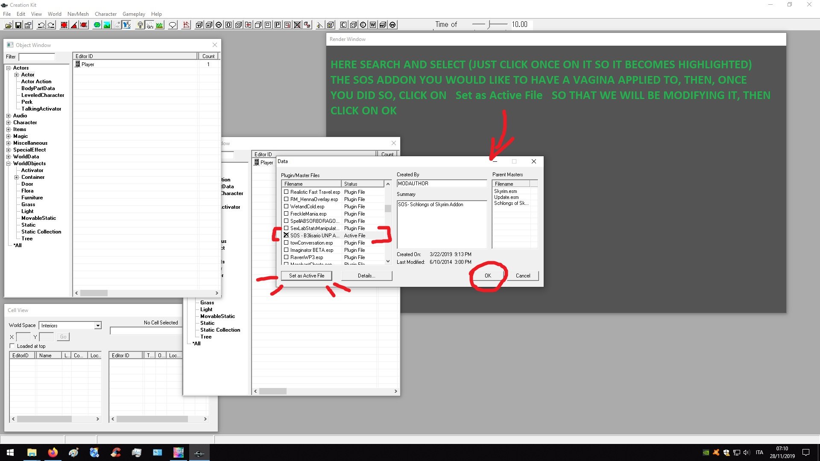Screen dimensions: 820x461
Task: Enable the Loaded at top checkbox
Action: click(x=12, y=346)
